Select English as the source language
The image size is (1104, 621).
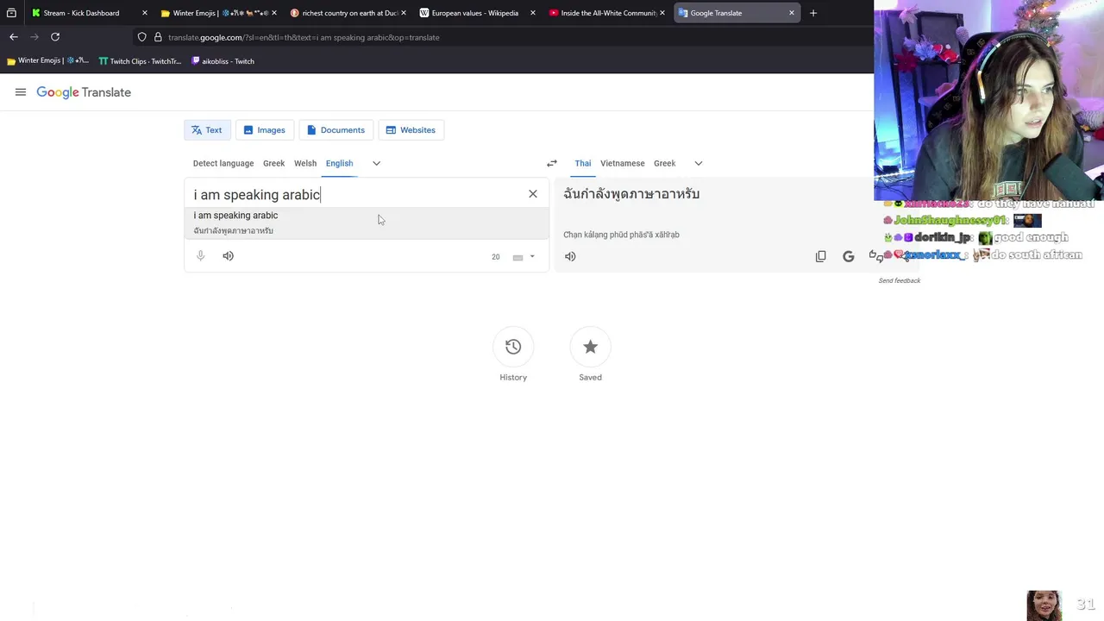tap(339, 163)
